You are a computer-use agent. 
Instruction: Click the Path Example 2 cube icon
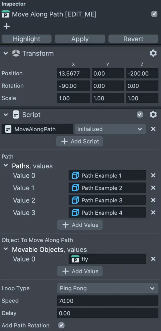tap(75, 188)
